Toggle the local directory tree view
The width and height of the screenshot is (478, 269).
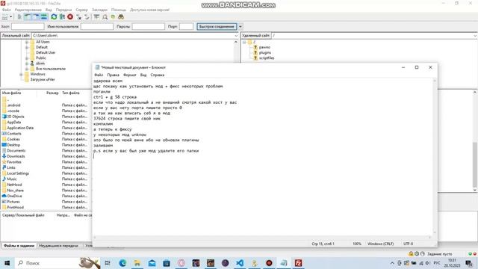click(x=28, y=16)
